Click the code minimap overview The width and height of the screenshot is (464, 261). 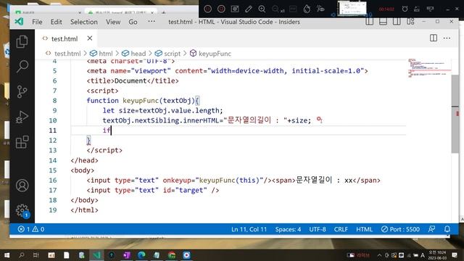(x=429, y=68)
